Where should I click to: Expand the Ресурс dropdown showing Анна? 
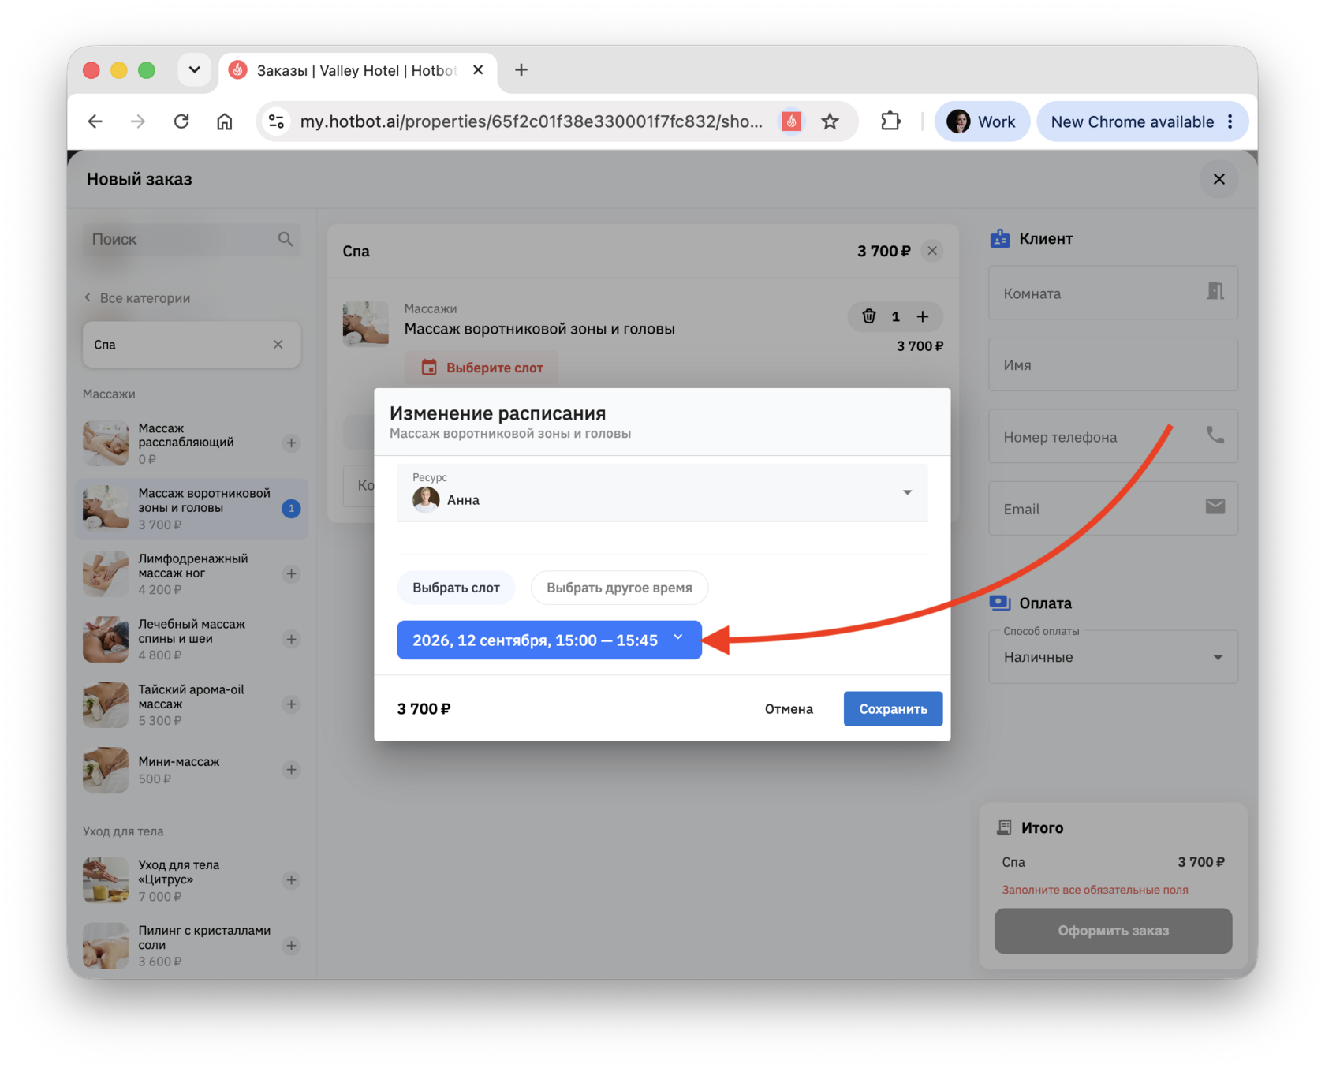tap(662, 492)
